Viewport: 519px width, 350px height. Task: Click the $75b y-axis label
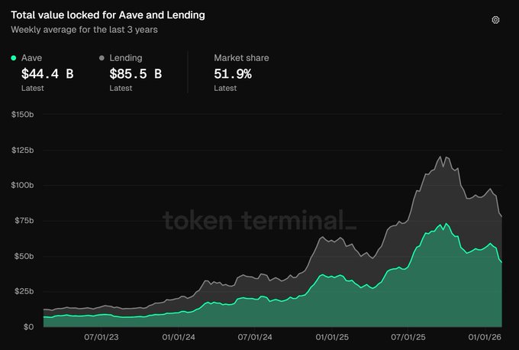click(x=22, y=221)
